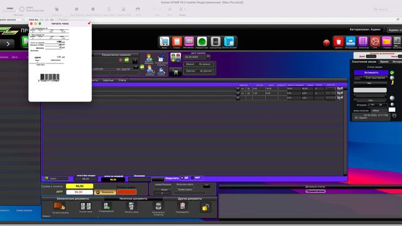Open the pink folder icon in right toolbar

[x=387, y=41]
